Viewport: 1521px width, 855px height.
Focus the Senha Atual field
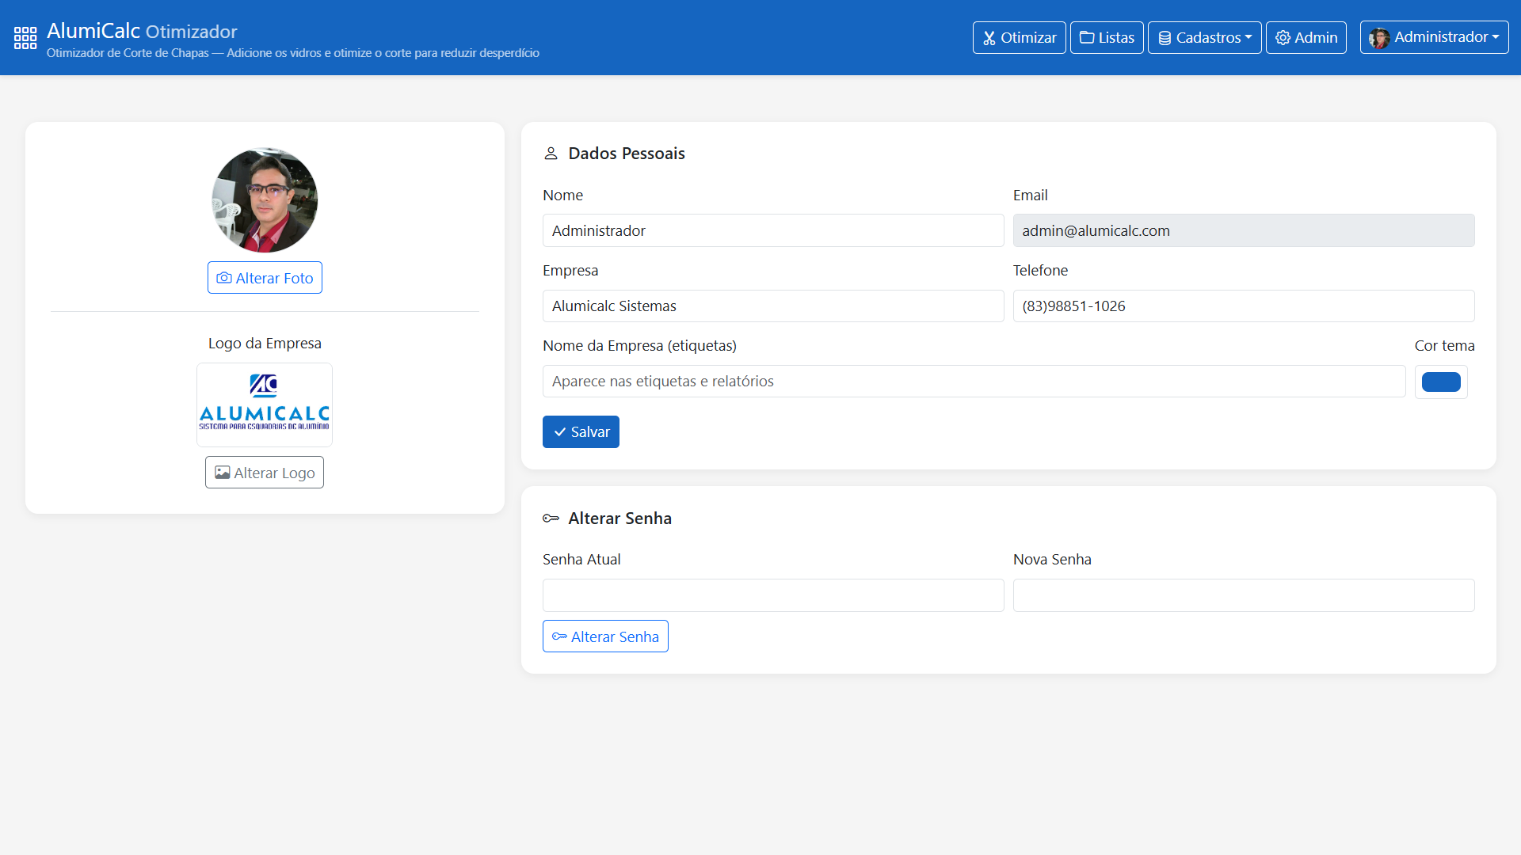773,595
